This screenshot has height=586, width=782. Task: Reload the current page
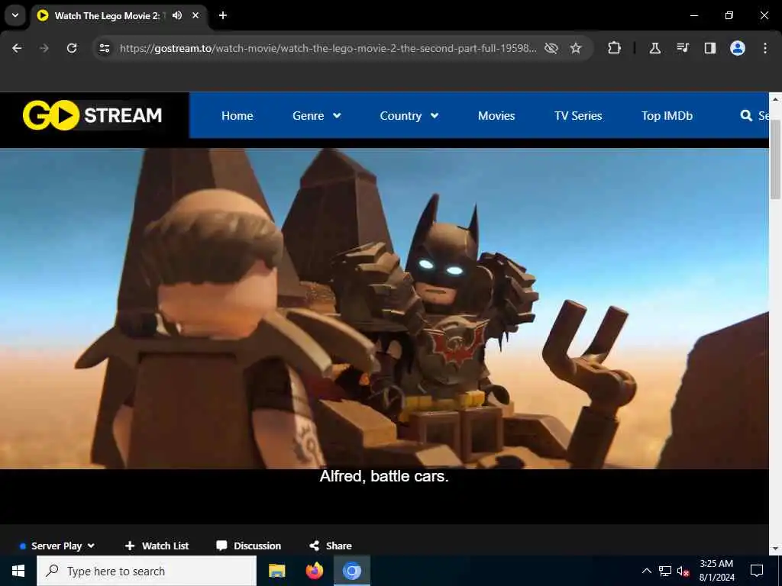point(72,48)
